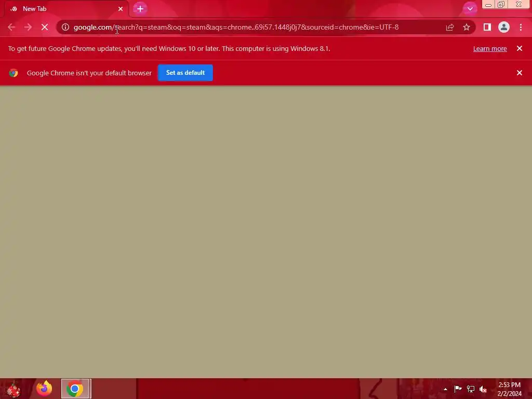
Task: Launch Firefox from the taskbar
Action: 44,389
